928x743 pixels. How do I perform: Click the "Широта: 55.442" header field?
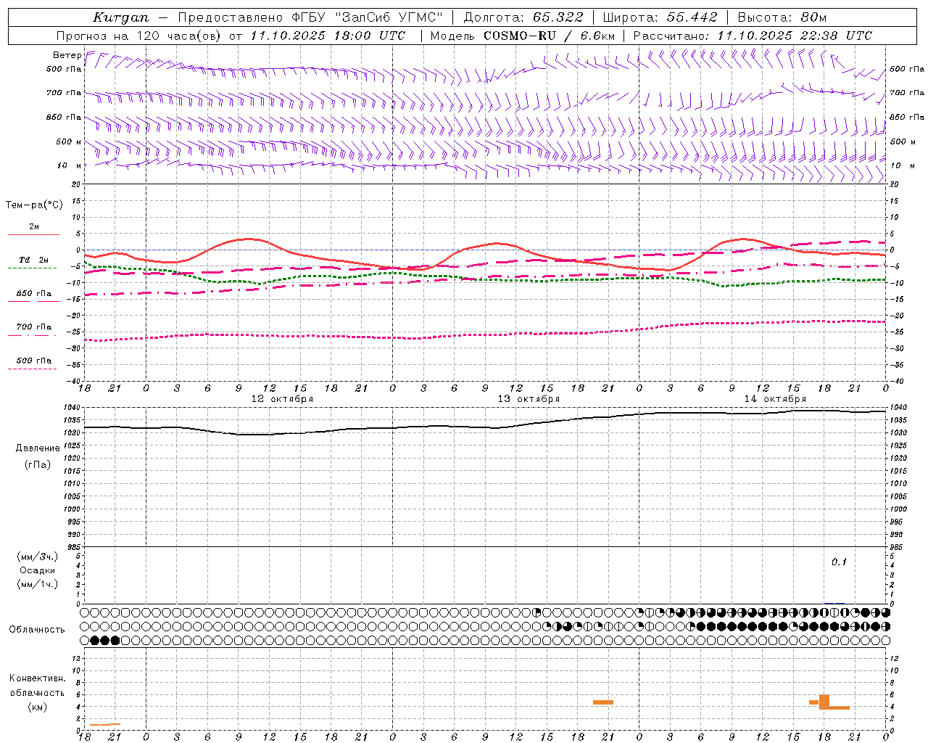coord(660,17)
